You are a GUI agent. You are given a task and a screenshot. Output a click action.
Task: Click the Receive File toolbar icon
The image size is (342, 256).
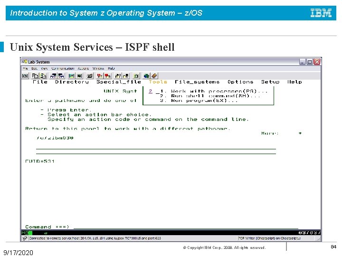coord(61,76)
